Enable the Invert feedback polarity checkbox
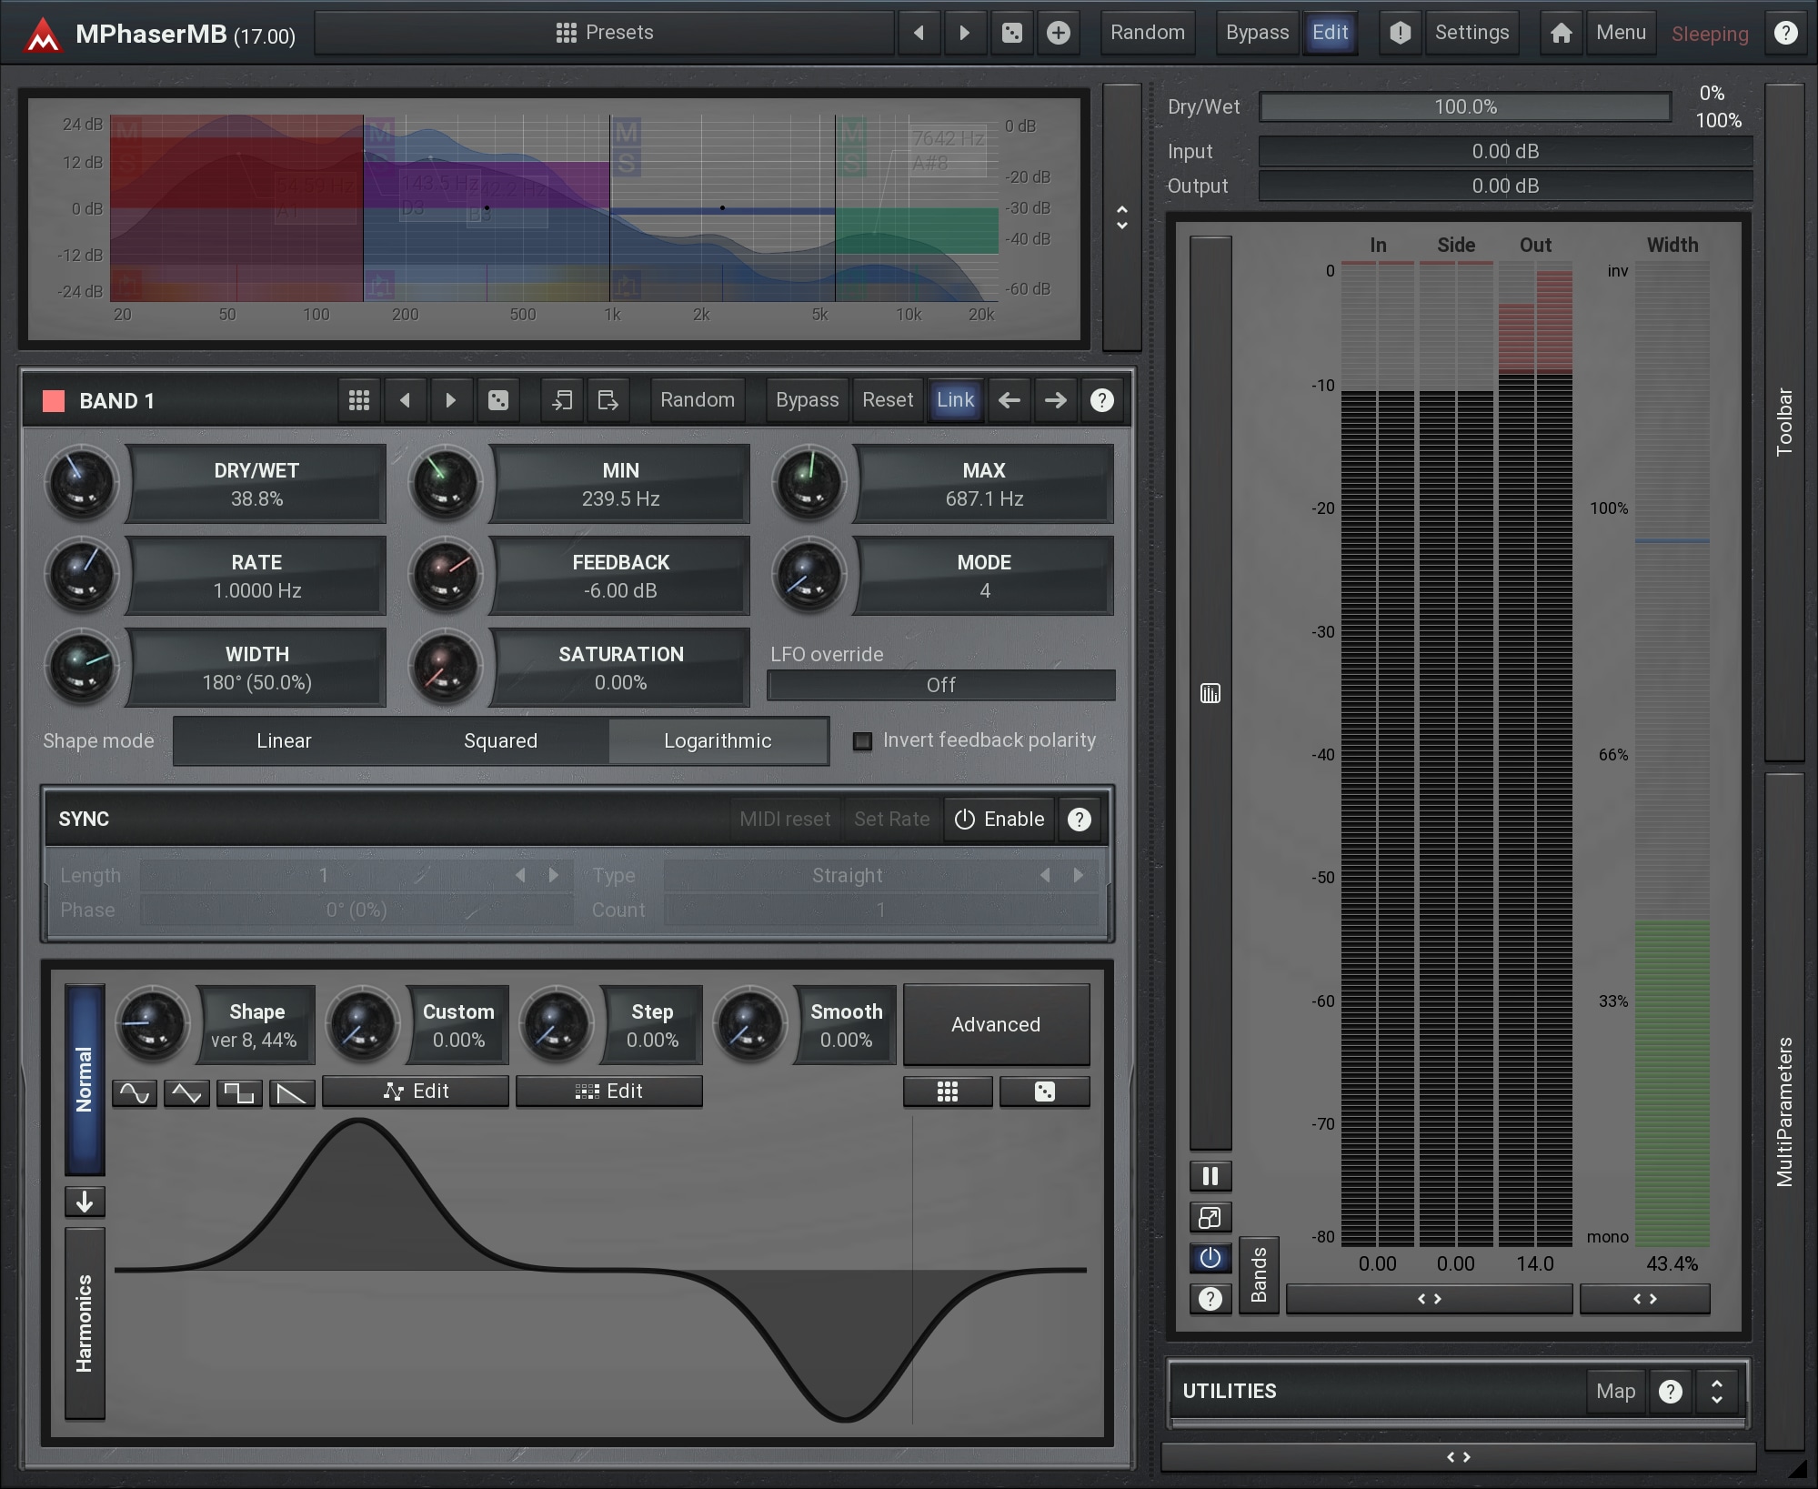Screen dimensions: 1818x1489 tap(862, 741)
